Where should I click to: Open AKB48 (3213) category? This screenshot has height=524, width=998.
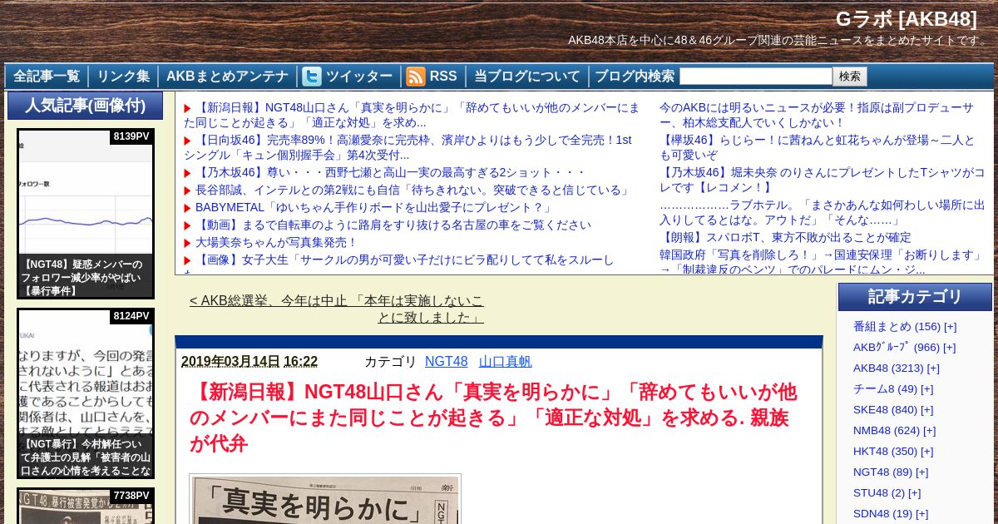[888, 368]
